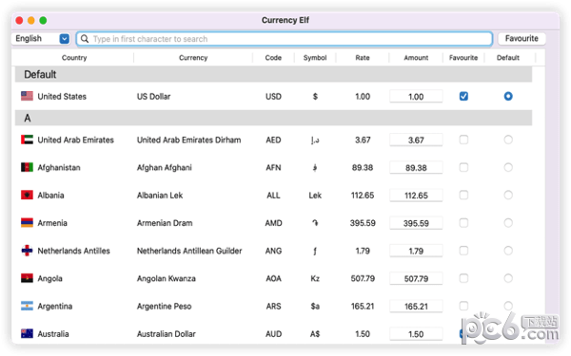Click the magnifying glass search icon
The width and height of the screenshot is (571, 356).
(x=85, y=39)
